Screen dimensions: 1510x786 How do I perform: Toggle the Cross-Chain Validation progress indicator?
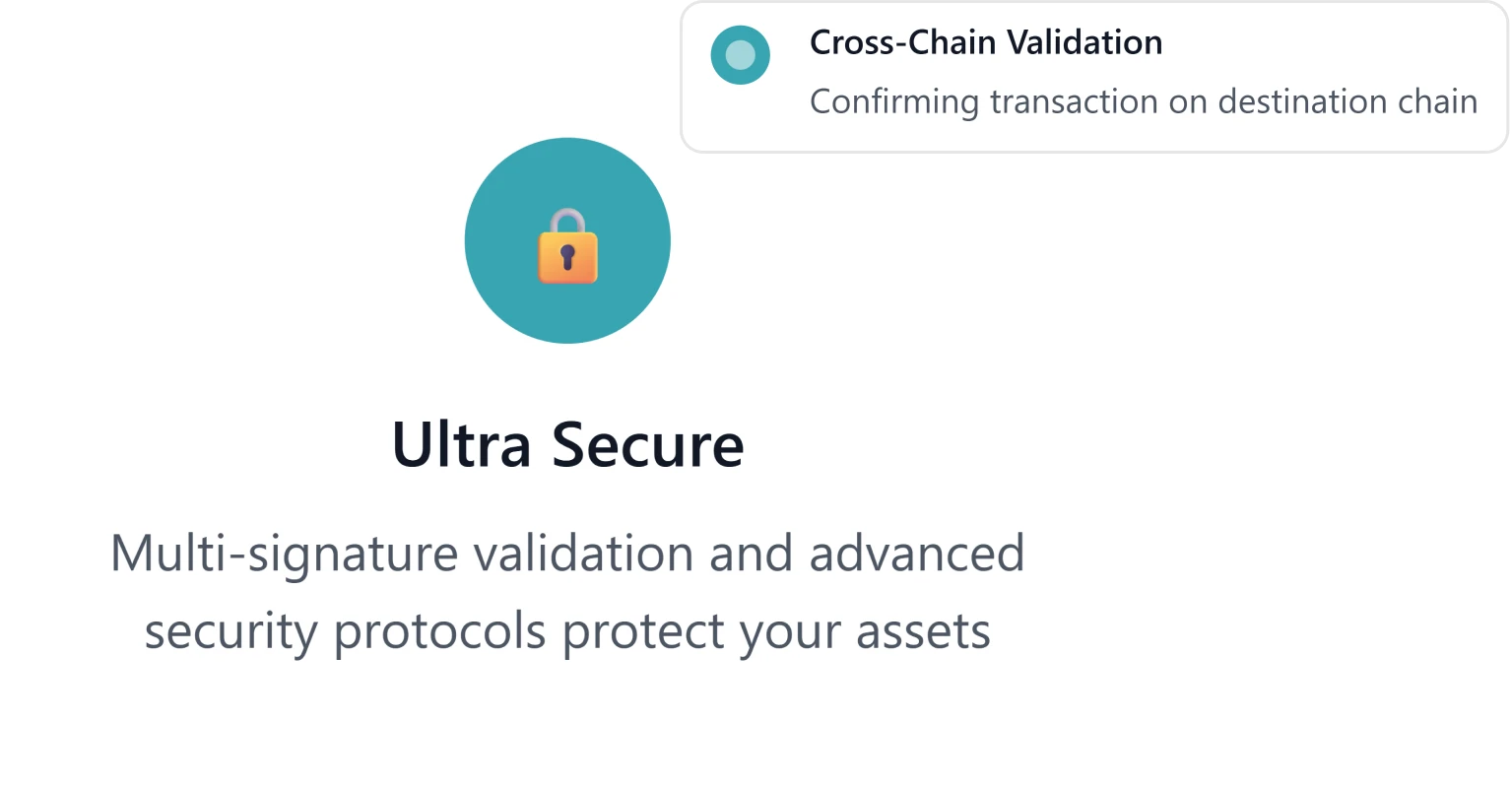[740, 55]
